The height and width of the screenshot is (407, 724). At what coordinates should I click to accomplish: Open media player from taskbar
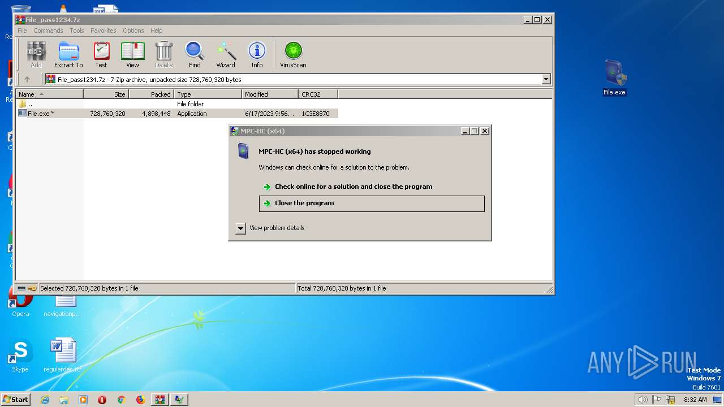83,400
